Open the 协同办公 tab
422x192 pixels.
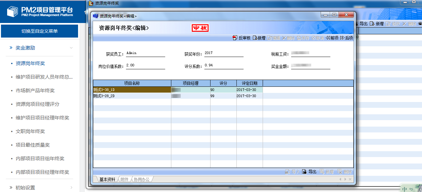point(142,179)
